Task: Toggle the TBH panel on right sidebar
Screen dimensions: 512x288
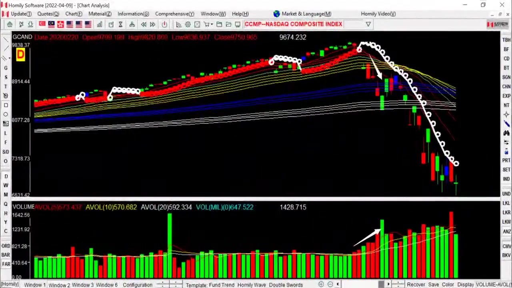Action: click(x=506, y=40)
